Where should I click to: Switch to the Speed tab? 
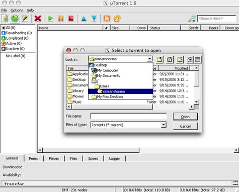(93, 158)
